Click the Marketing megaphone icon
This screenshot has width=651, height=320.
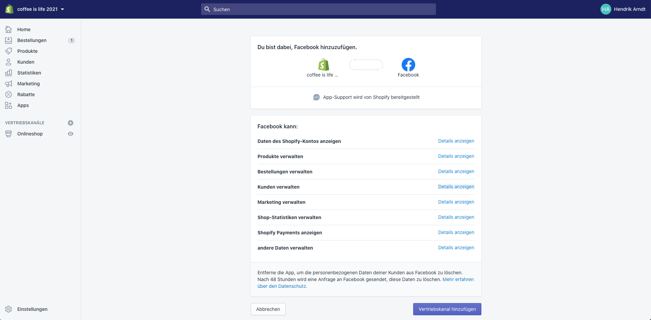click(x=8, y=84)
